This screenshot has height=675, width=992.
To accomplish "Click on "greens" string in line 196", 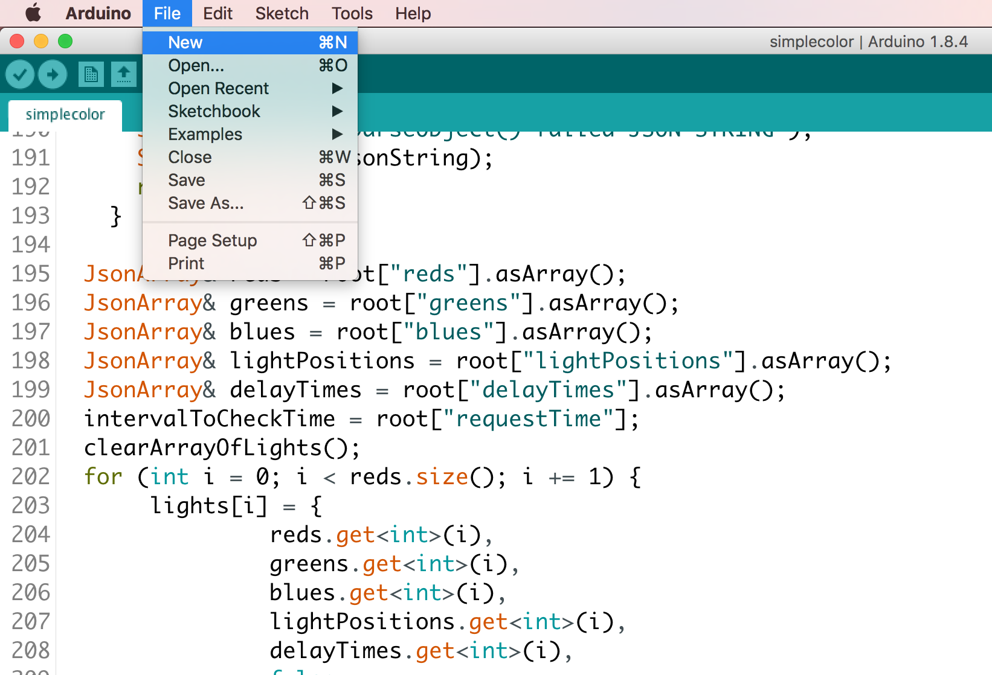I will (x=469, y=303).
